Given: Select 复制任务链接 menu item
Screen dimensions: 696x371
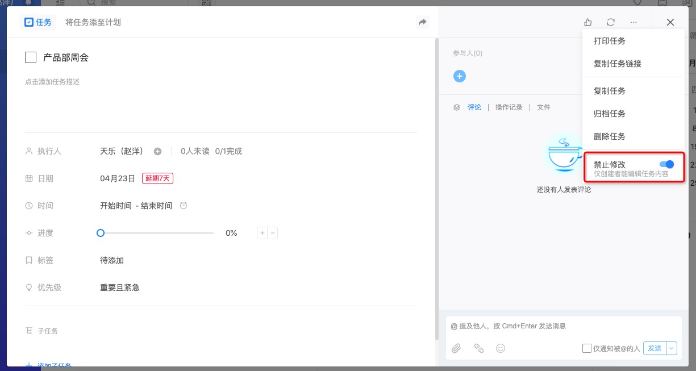Looking at the screenshot, I should [618, 64].
